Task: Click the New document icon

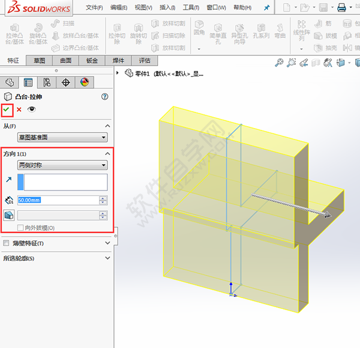Action: click(286, 7)
